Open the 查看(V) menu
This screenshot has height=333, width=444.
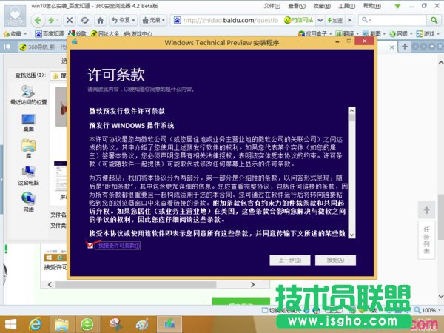pyautogui.click(x=297, y=6)
